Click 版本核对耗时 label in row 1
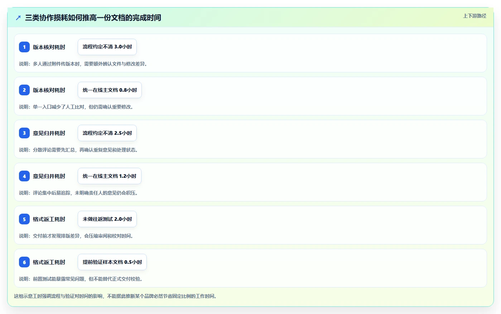The height and width of the screenshot is (314, 501). click(49, 47)
